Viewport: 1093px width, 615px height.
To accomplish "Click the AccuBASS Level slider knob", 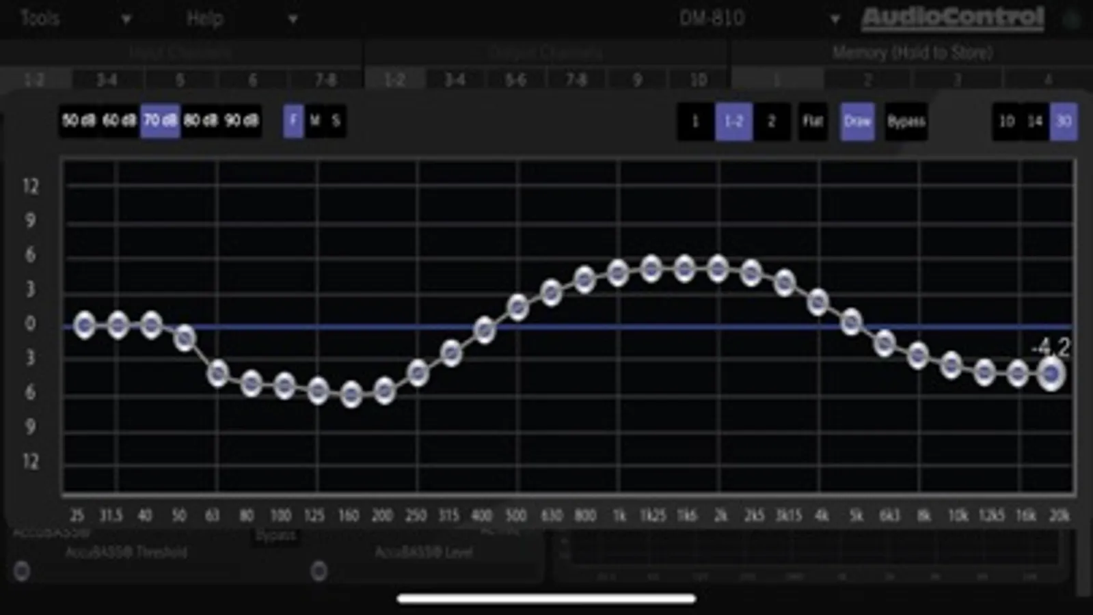I will tap(319, 571).
